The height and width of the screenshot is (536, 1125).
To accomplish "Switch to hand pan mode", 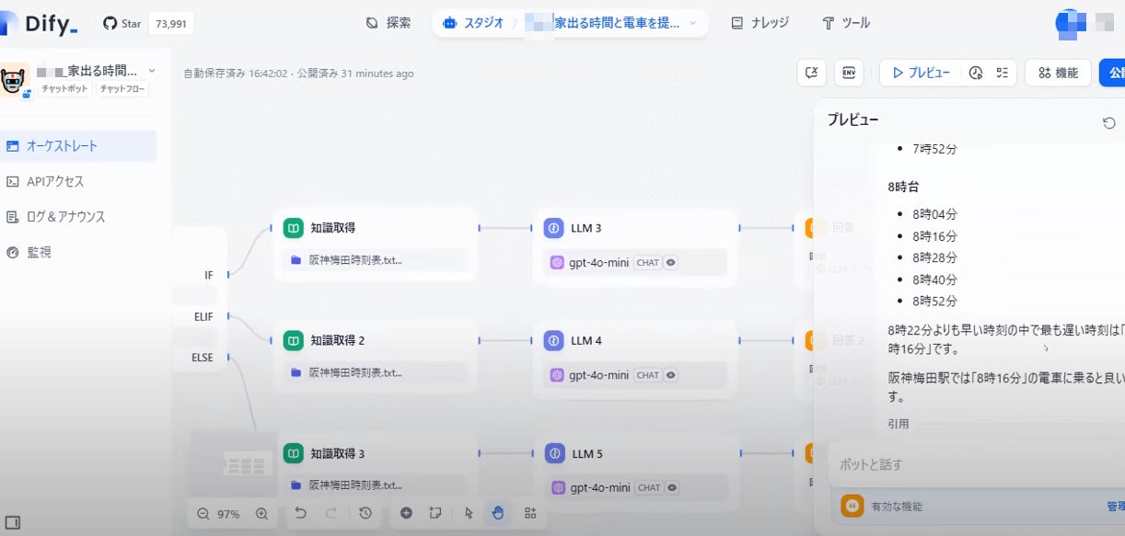I will tap(498, 513).
